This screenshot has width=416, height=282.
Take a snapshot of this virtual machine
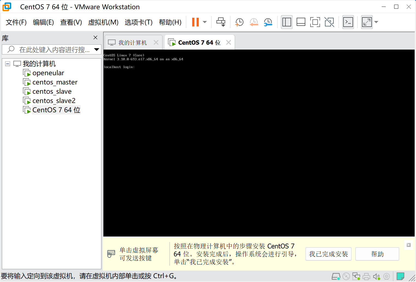[239, 22]
